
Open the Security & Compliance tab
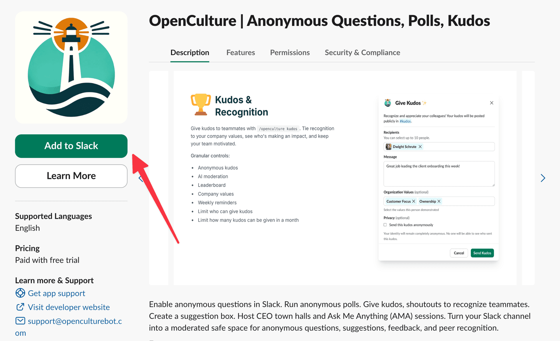click(x=362, y=52)
